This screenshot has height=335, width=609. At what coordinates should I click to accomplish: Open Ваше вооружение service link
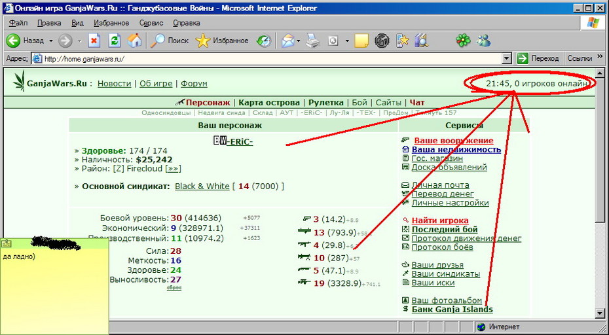point(454,141)
